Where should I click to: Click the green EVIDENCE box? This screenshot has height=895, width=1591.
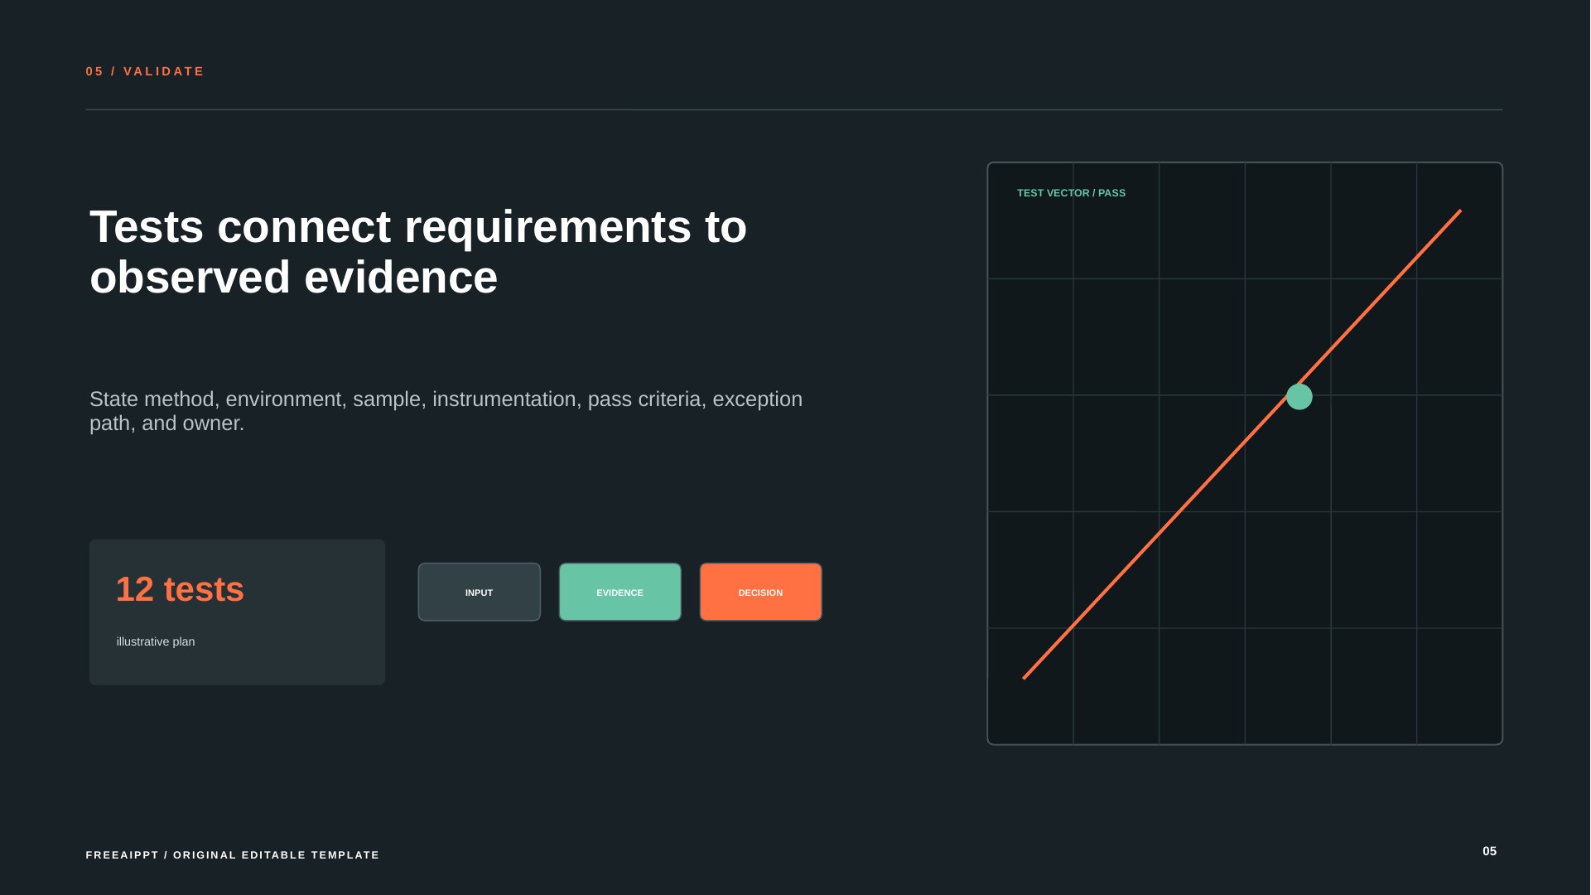620,592
